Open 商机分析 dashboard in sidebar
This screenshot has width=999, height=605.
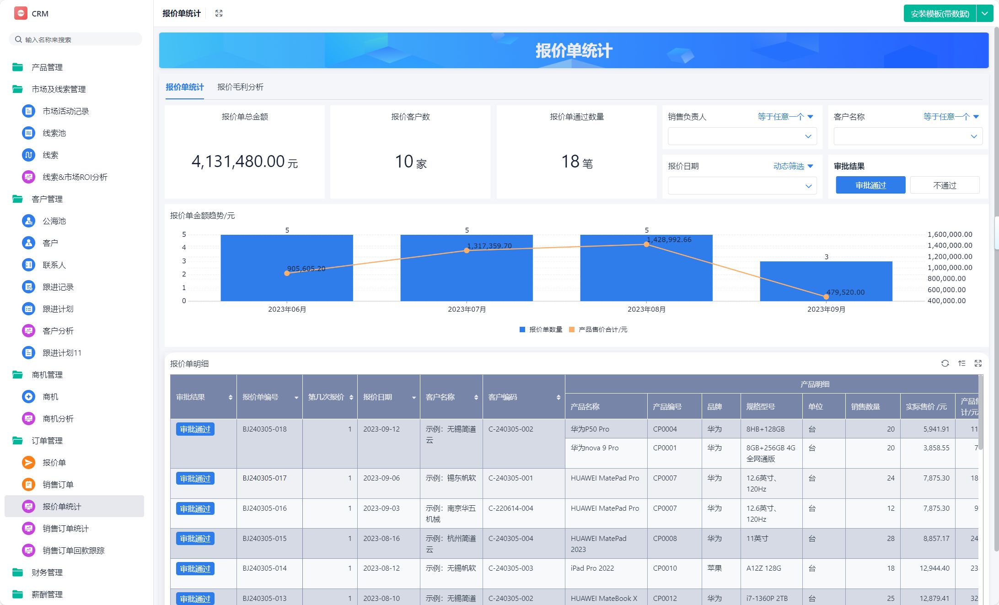point(58,419)
